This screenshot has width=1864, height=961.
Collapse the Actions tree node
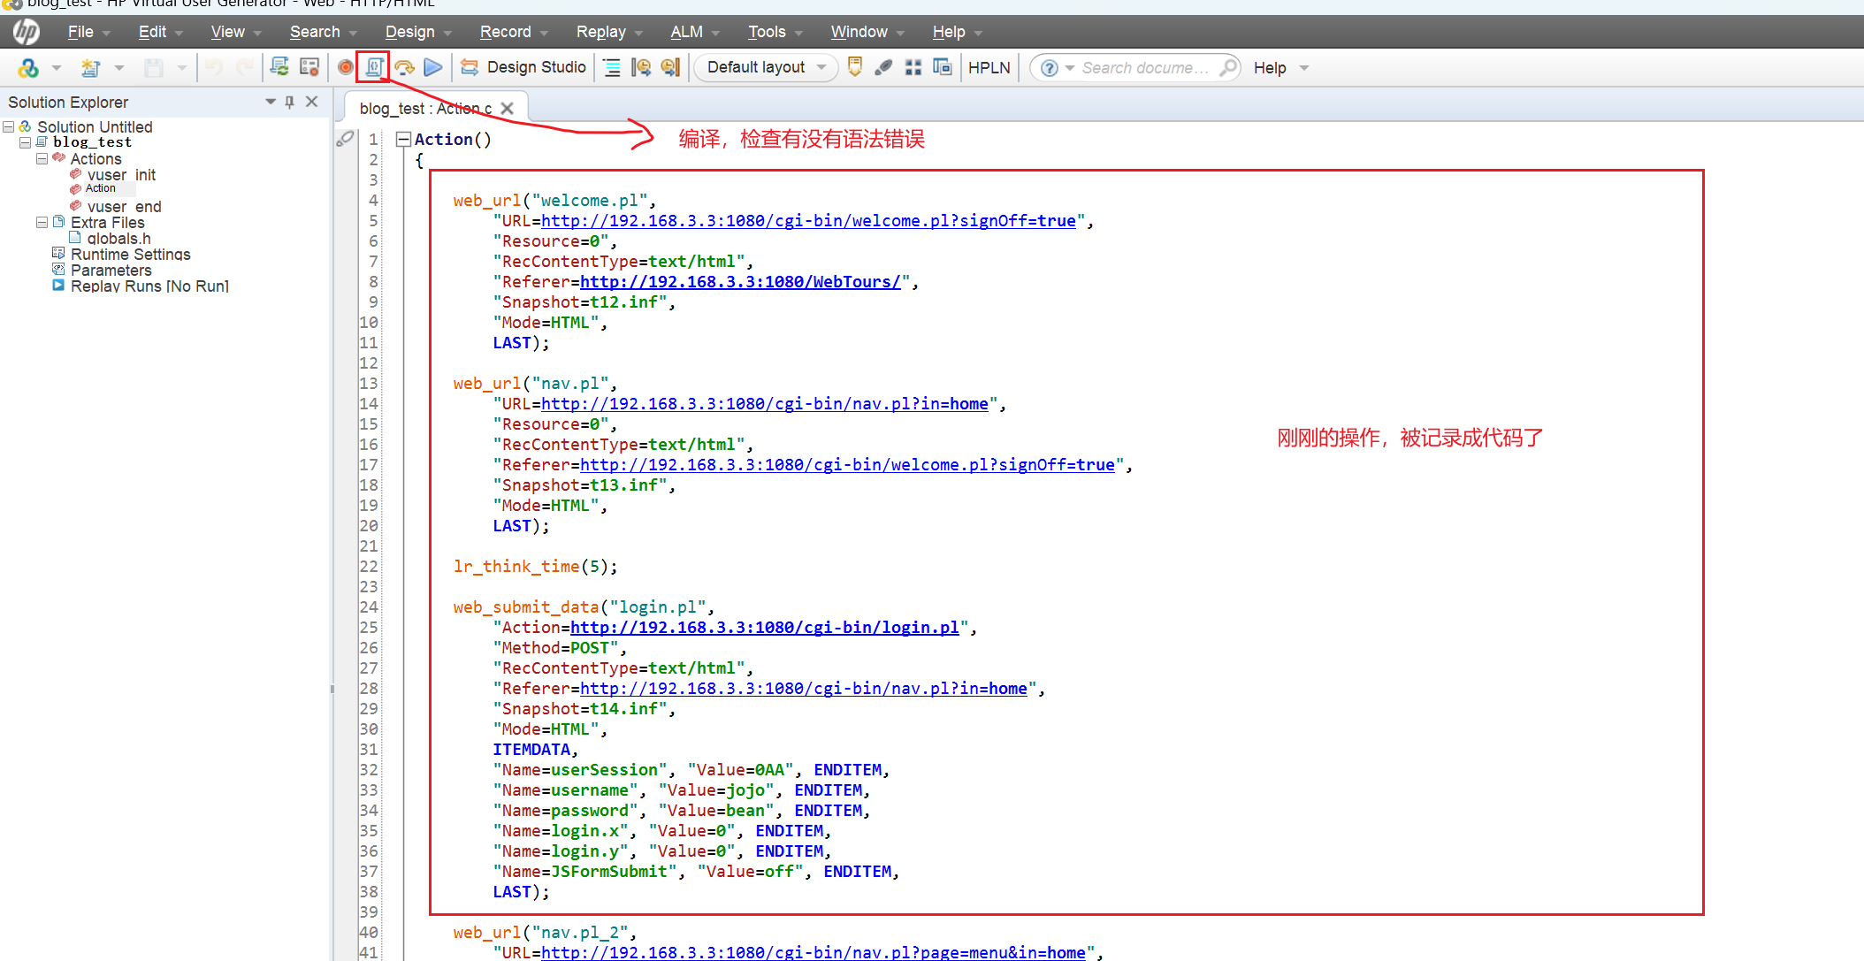[x=42, y=159]
